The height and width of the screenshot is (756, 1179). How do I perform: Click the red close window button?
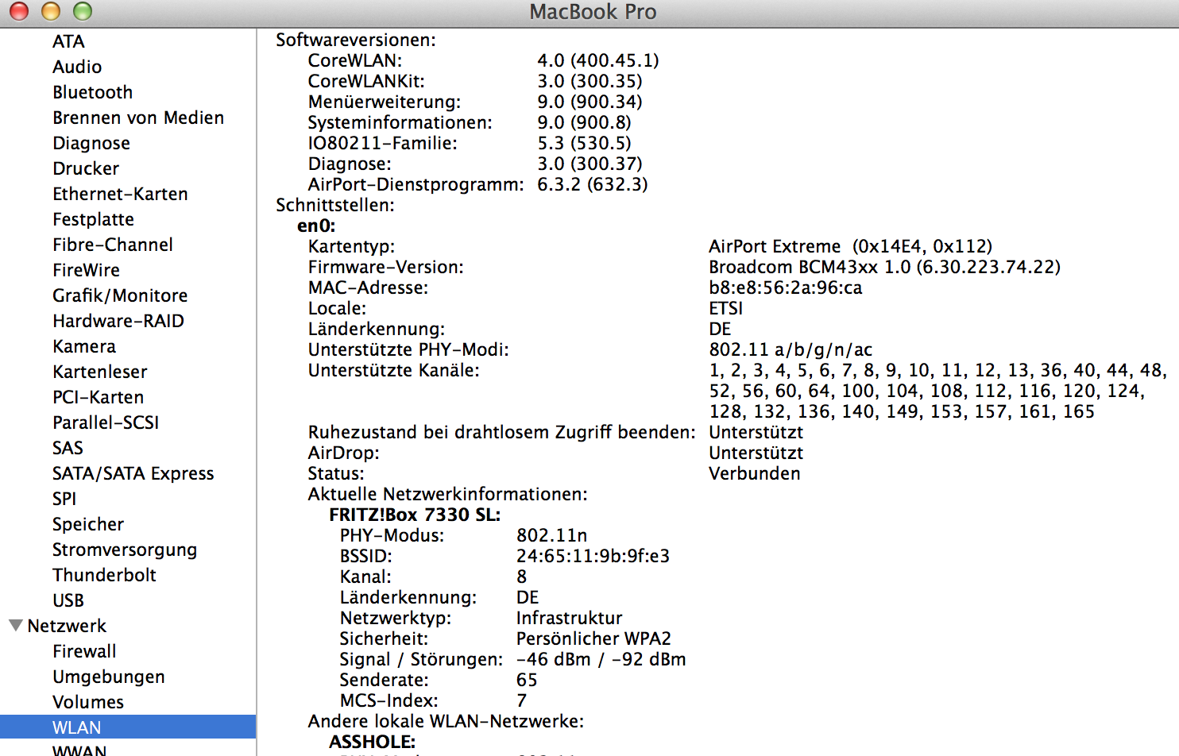19,11
